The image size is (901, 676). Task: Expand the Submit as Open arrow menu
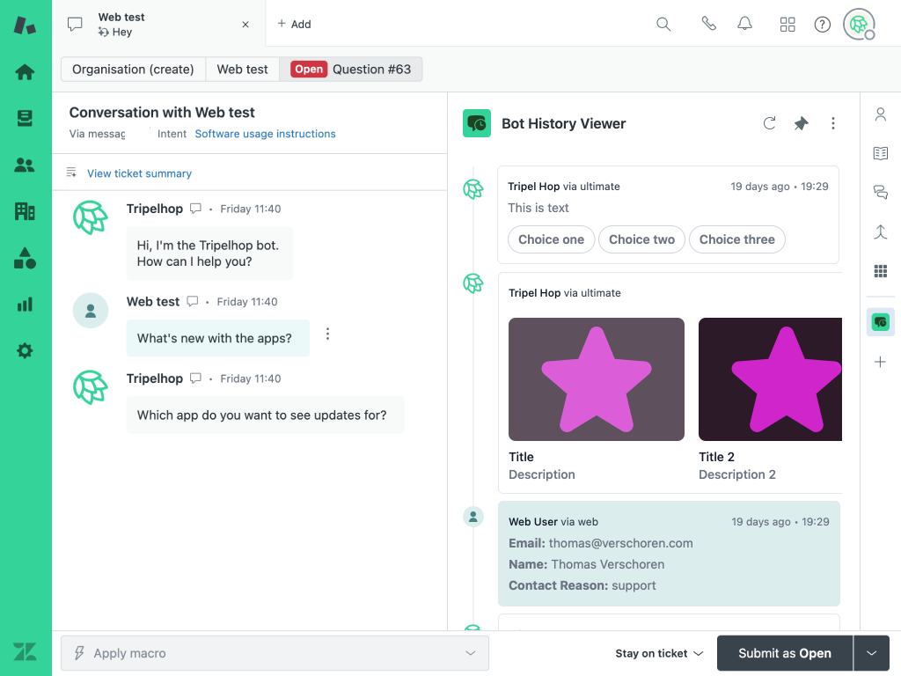click(872, 653)
